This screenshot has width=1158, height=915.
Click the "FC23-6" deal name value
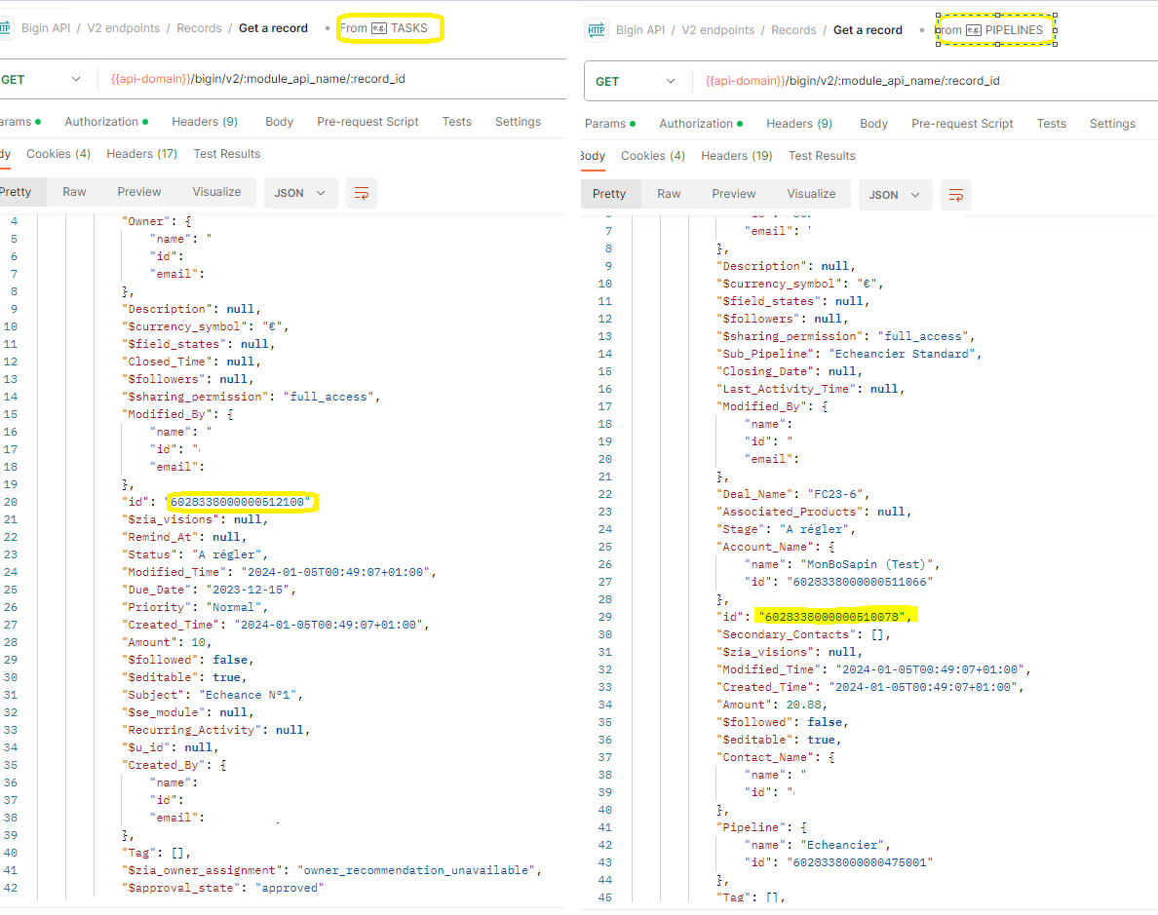[834, 494]
